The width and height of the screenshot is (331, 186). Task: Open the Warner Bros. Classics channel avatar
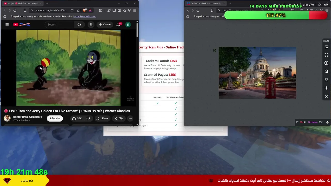[7, 118]
